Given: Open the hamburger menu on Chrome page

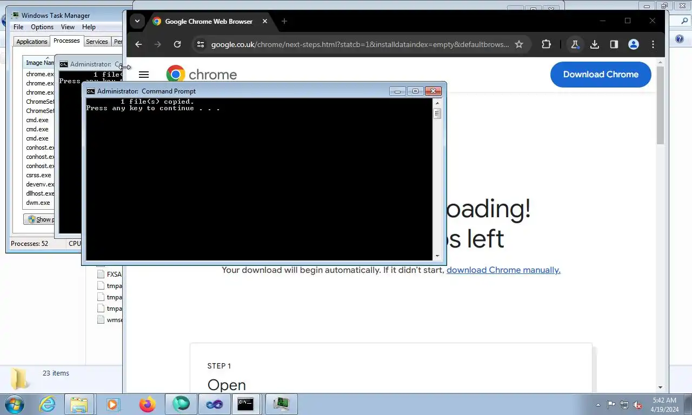Looking at the screenshot, I should pos(144,75).
